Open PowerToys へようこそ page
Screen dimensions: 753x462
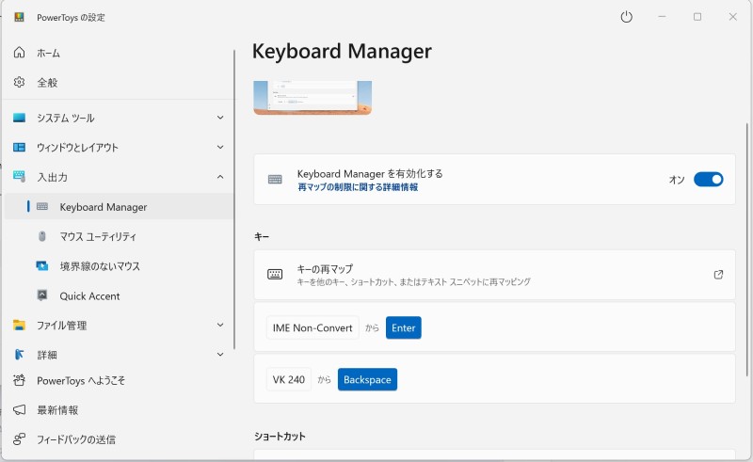(119, 380)
